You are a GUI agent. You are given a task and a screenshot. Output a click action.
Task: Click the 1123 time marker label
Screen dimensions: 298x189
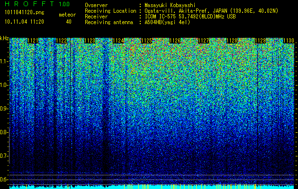click(90, 41)
